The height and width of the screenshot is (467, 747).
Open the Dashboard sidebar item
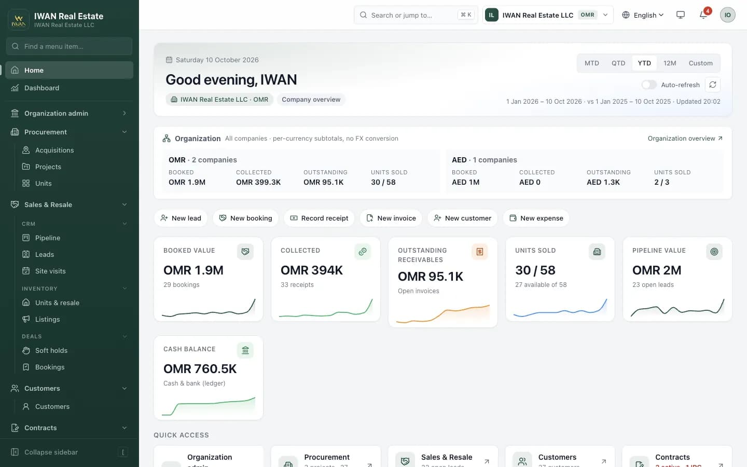(69, 88)
